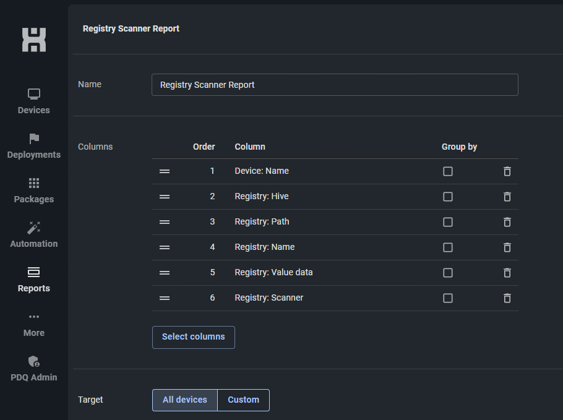Toggle Group by for Registry: Value data
This screenshot has height=420, width=563.
(x=448, y=273)
